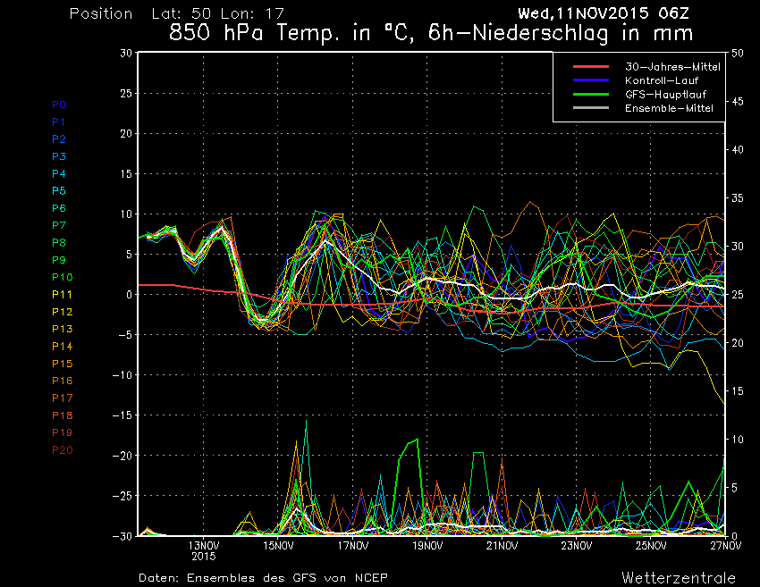Click the 23NOV date axis label
The width and height of the screenshot is (760, 587).
click(577, 546)
